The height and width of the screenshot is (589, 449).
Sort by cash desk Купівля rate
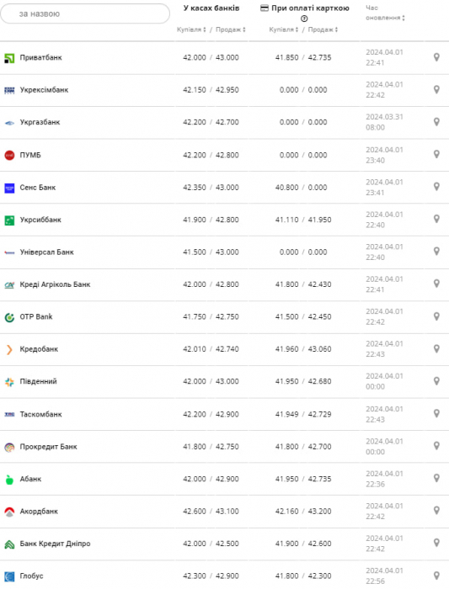coord(191,29)
